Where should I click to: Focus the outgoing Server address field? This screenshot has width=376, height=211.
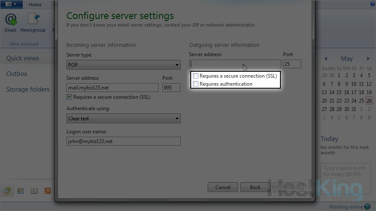click(235, 64)
